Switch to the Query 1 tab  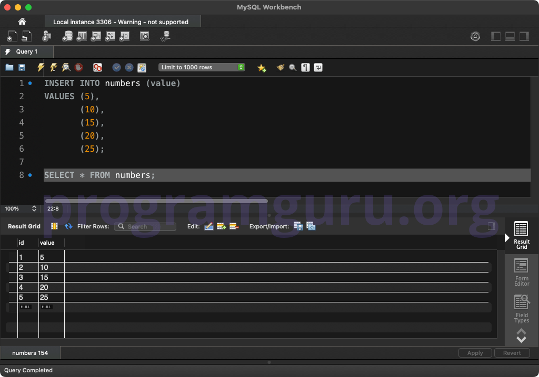pos(27,51)
